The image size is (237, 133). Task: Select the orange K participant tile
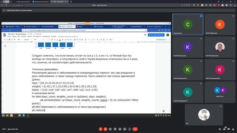pyautogui.click(x=220, y=24)
